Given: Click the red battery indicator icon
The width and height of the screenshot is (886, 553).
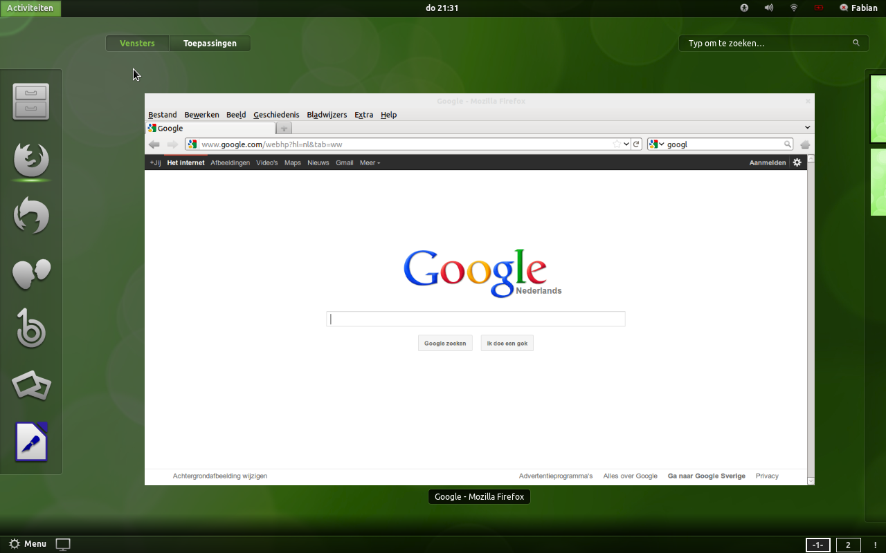Looking at the screenshot, I should pyautogui.click(x=819, y=8).
